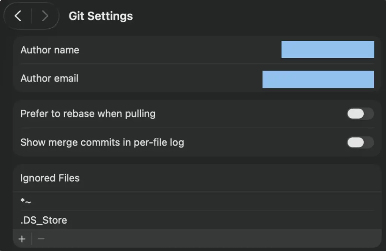Add an ignored file with plus button

22,239
